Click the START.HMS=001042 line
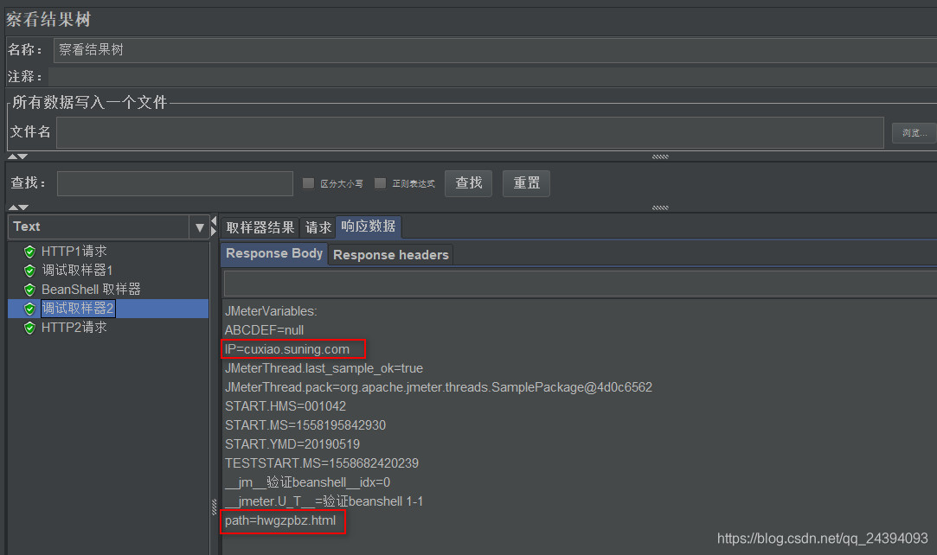937x555 pixels. tap(286, 406)
